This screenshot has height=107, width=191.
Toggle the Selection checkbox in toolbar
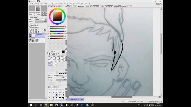pos(78,6)
